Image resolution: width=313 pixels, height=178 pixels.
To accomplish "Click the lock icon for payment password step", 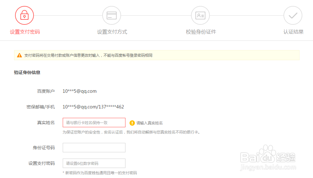I will [24, 15].
